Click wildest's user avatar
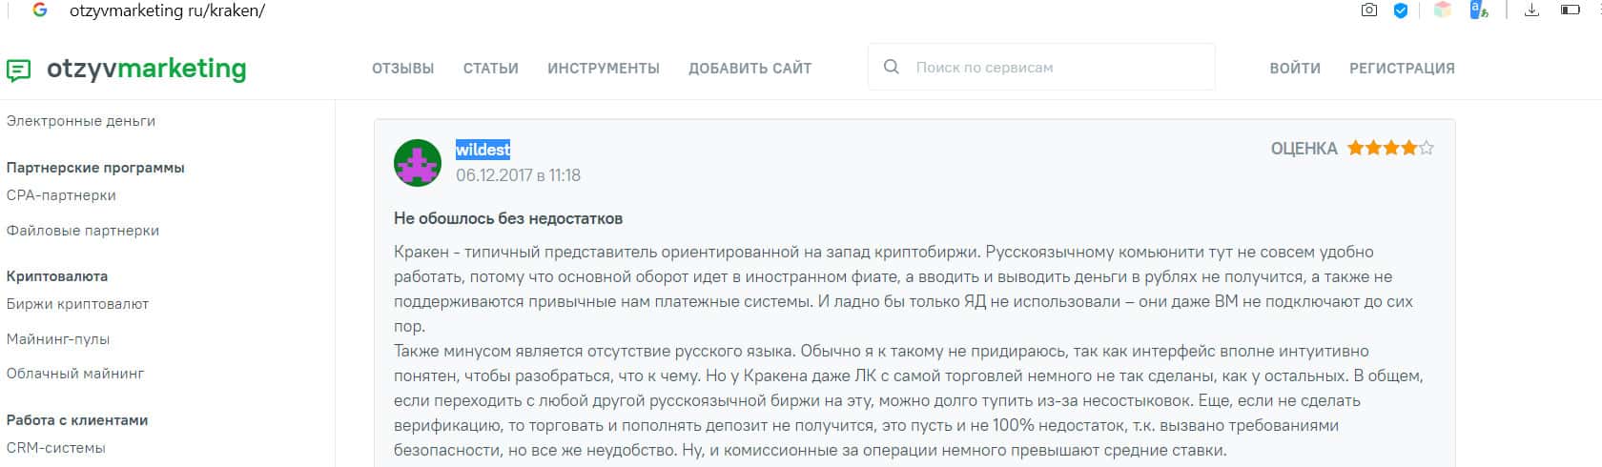The width and height of the screenshot is (1602, 467). point(418,163)
